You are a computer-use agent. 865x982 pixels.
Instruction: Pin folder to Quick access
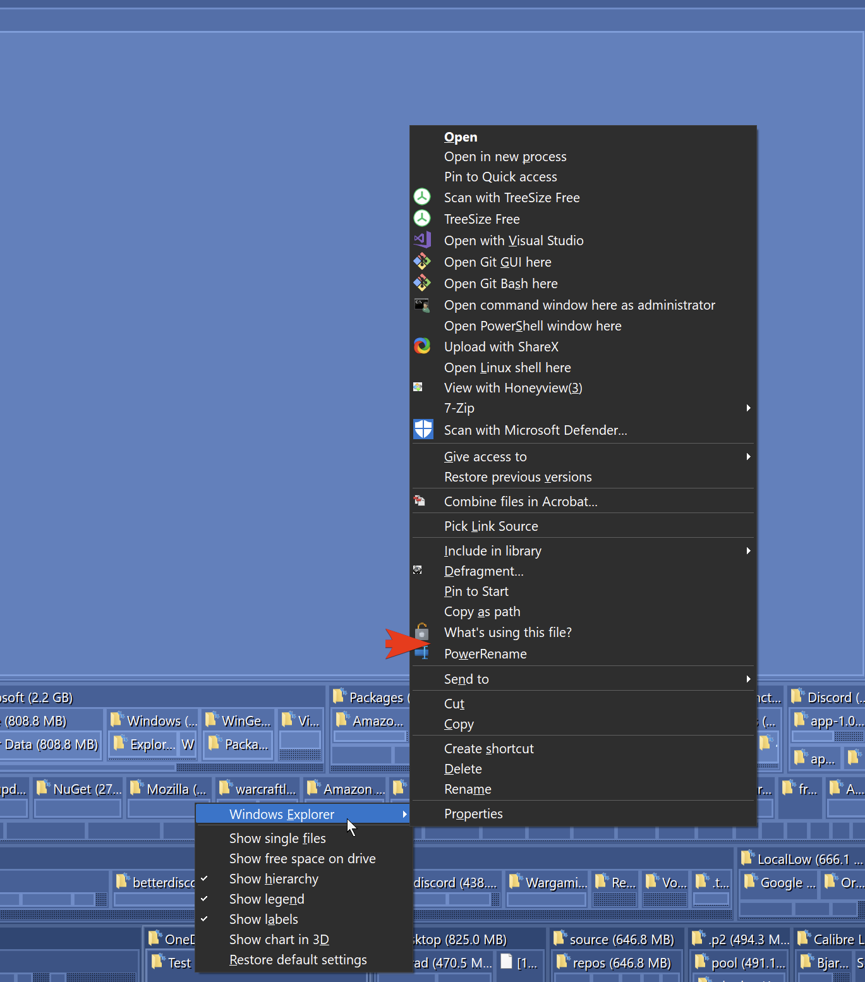(x=500, y=177)
